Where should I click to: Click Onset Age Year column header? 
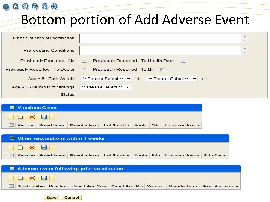89,186
